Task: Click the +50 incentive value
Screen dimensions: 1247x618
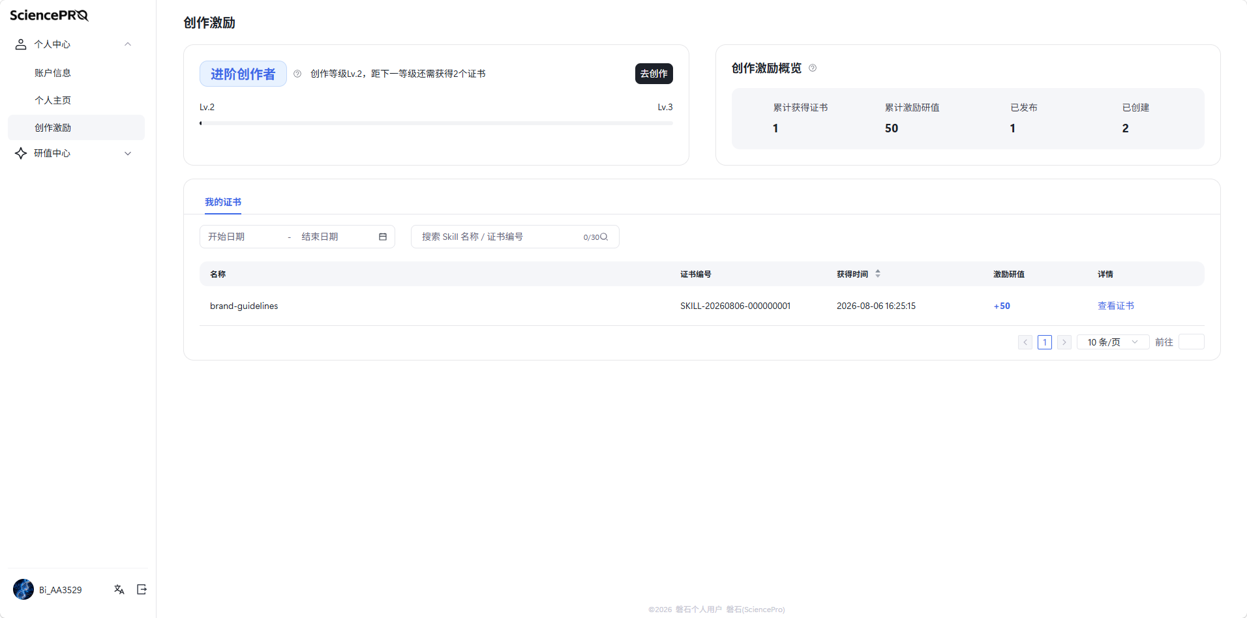Action: pos(1002,306)
